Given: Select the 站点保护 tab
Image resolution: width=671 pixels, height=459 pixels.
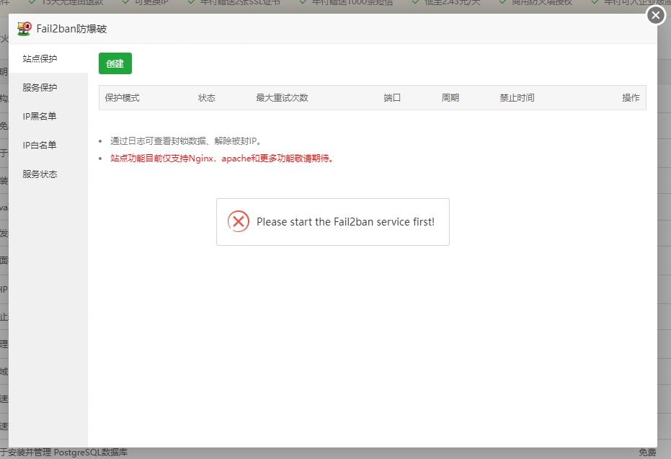Looking at the screenshot, I should tap(48, 58).
